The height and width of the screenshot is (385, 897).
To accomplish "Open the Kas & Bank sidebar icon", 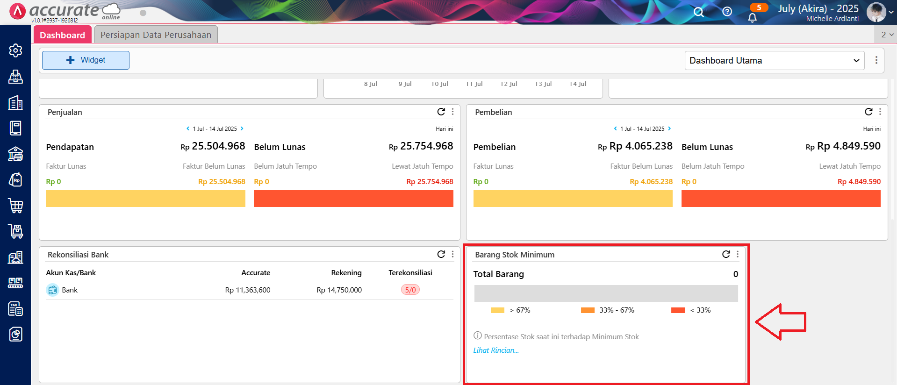I will [15, 154].
